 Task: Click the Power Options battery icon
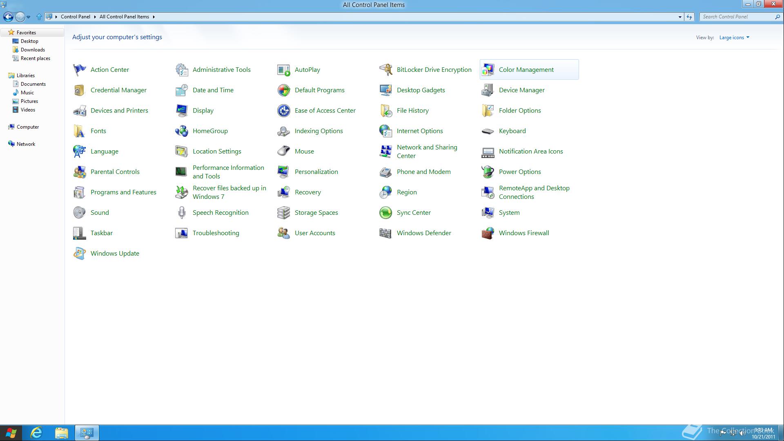tap(488, 172)
